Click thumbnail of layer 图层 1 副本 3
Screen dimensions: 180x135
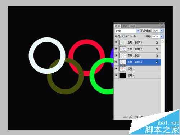click(123, 42)
